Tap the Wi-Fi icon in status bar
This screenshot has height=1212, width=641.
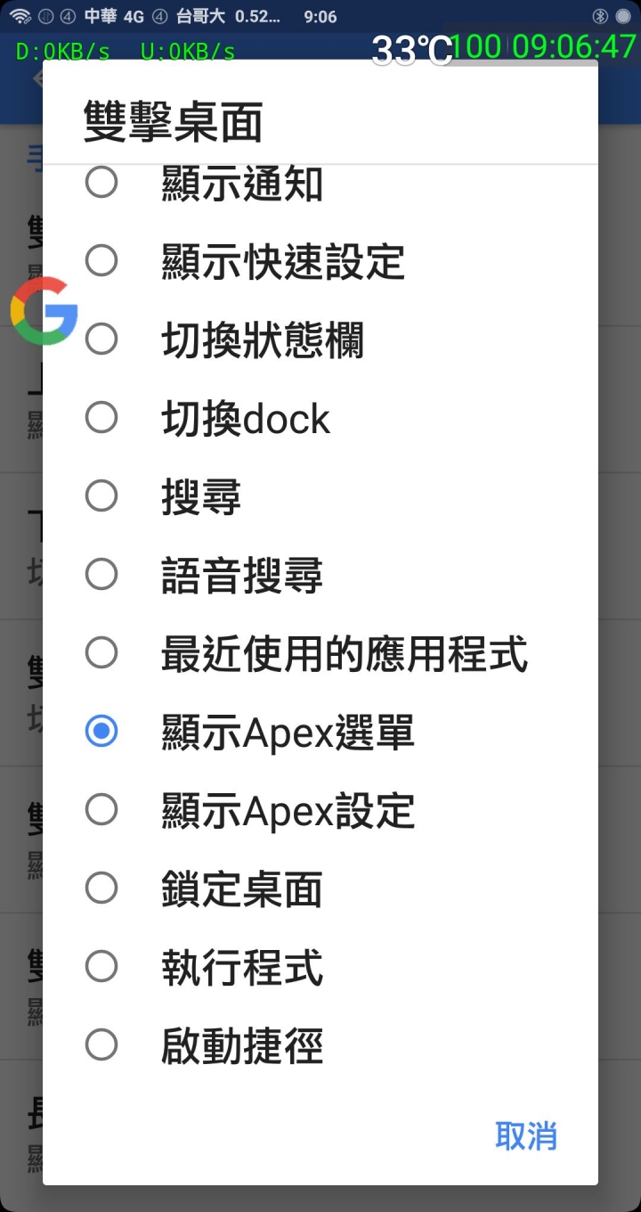point(20,17)
